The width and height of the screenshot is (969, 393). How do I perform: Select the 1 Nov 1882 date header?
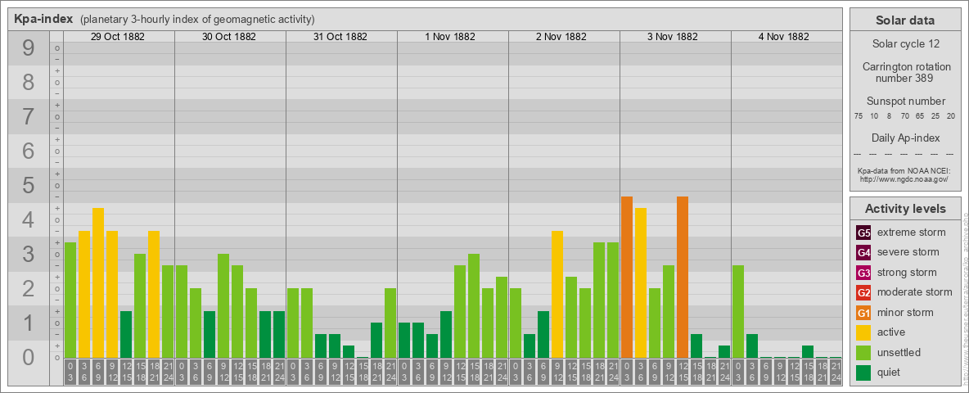click(450, 37)
